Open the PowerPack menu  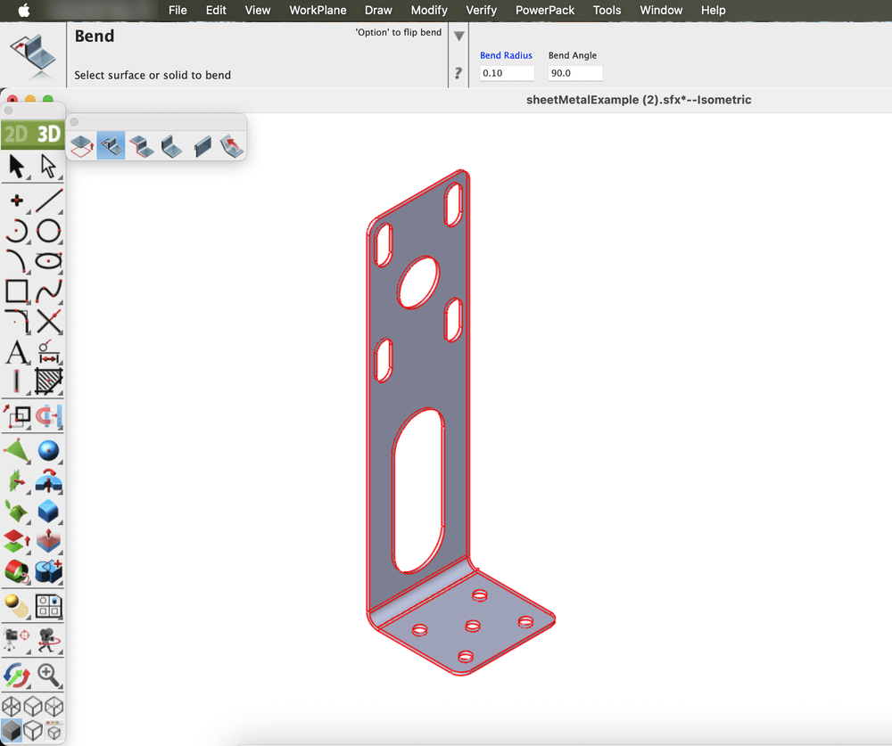tap(545, 10)
